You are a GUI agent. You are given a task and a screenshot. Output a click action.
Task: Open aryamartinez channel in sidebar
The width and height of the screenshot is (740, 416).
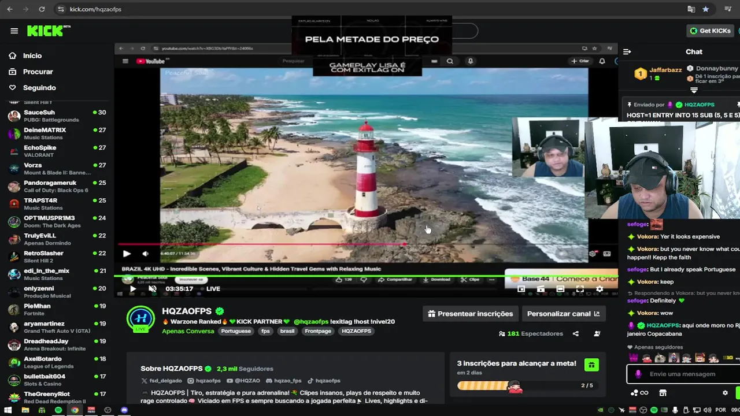click(57, 327)
